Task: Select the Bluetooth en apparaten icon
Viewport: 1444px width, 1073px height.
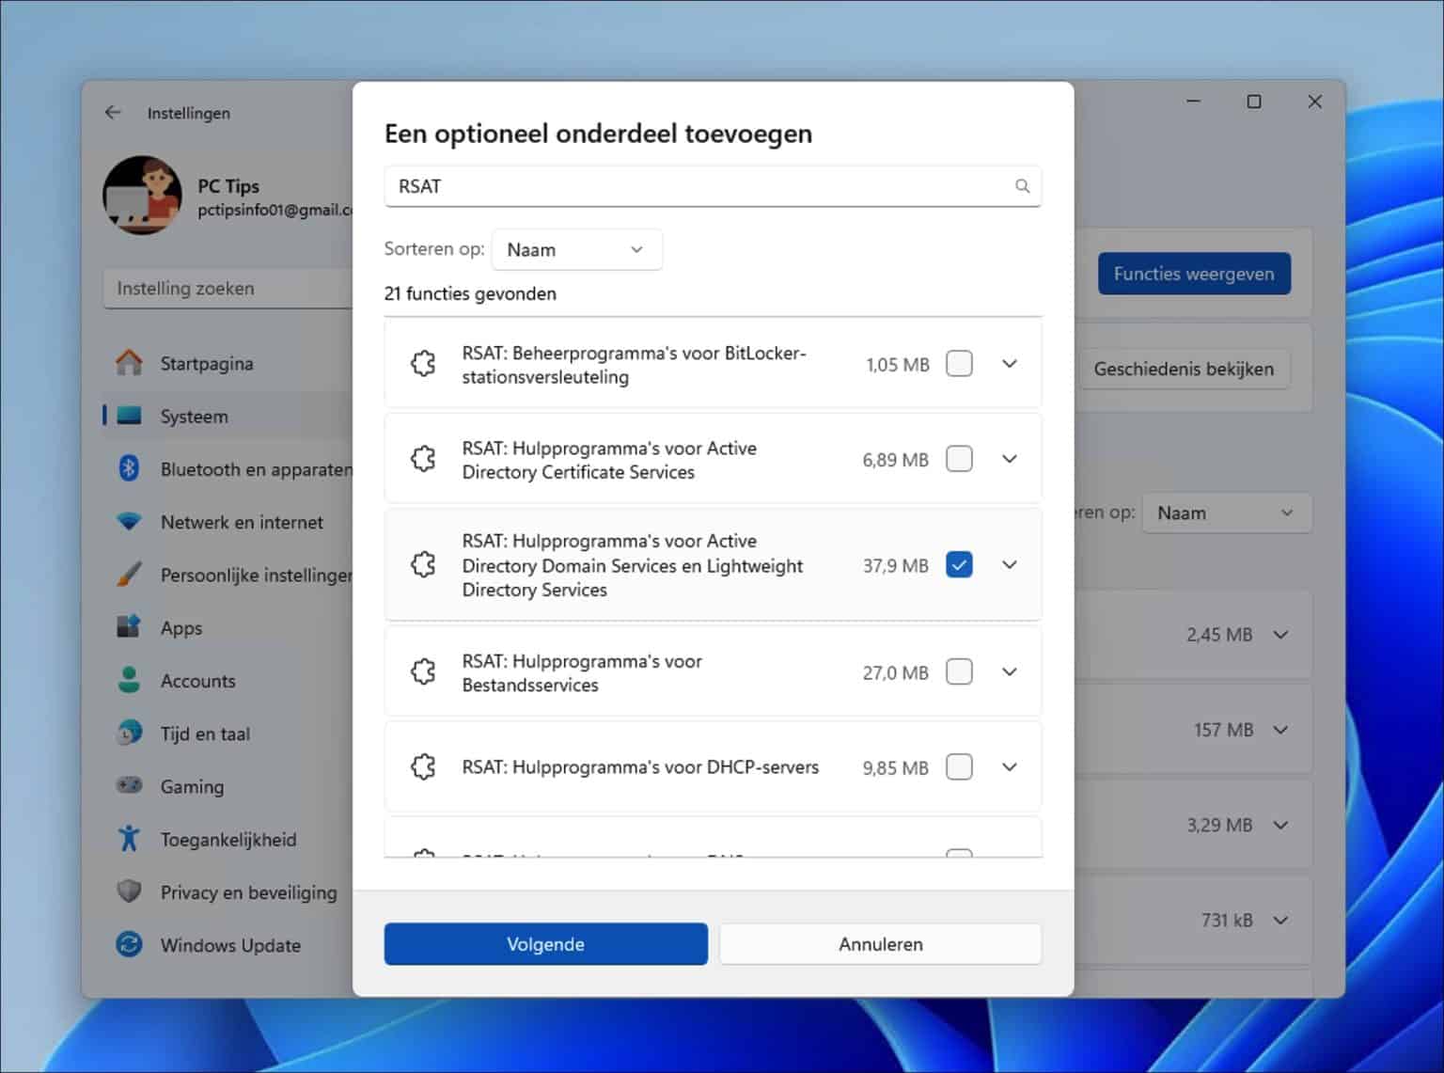Action: pyautogui.click(x=129, y=467)
